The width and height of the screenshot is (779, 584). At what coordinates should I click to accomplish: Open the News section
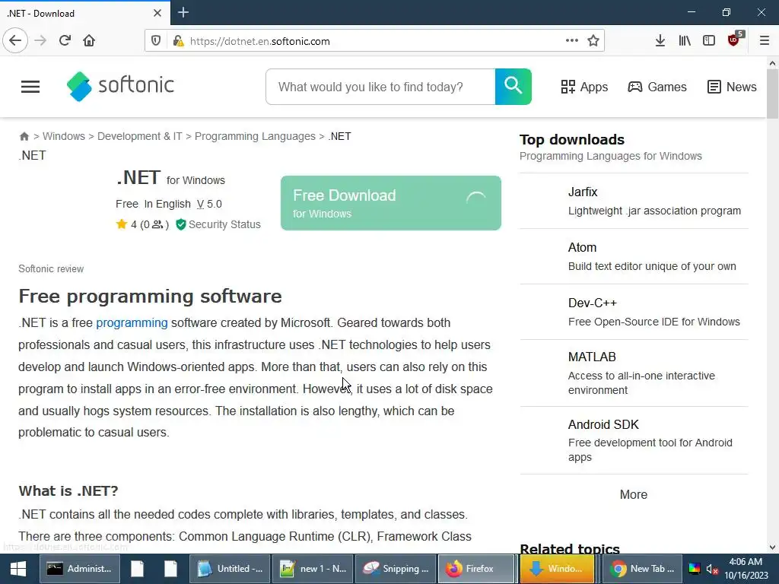point(732,87)
